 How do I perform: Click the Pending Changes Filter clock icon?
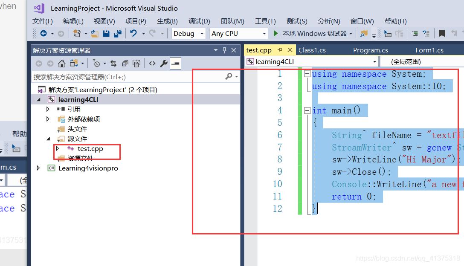(96, 64)
